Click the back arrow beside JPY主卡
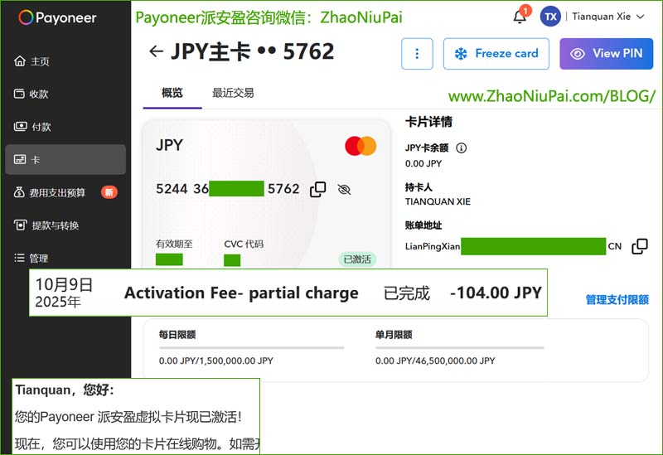 coord(155,52)
